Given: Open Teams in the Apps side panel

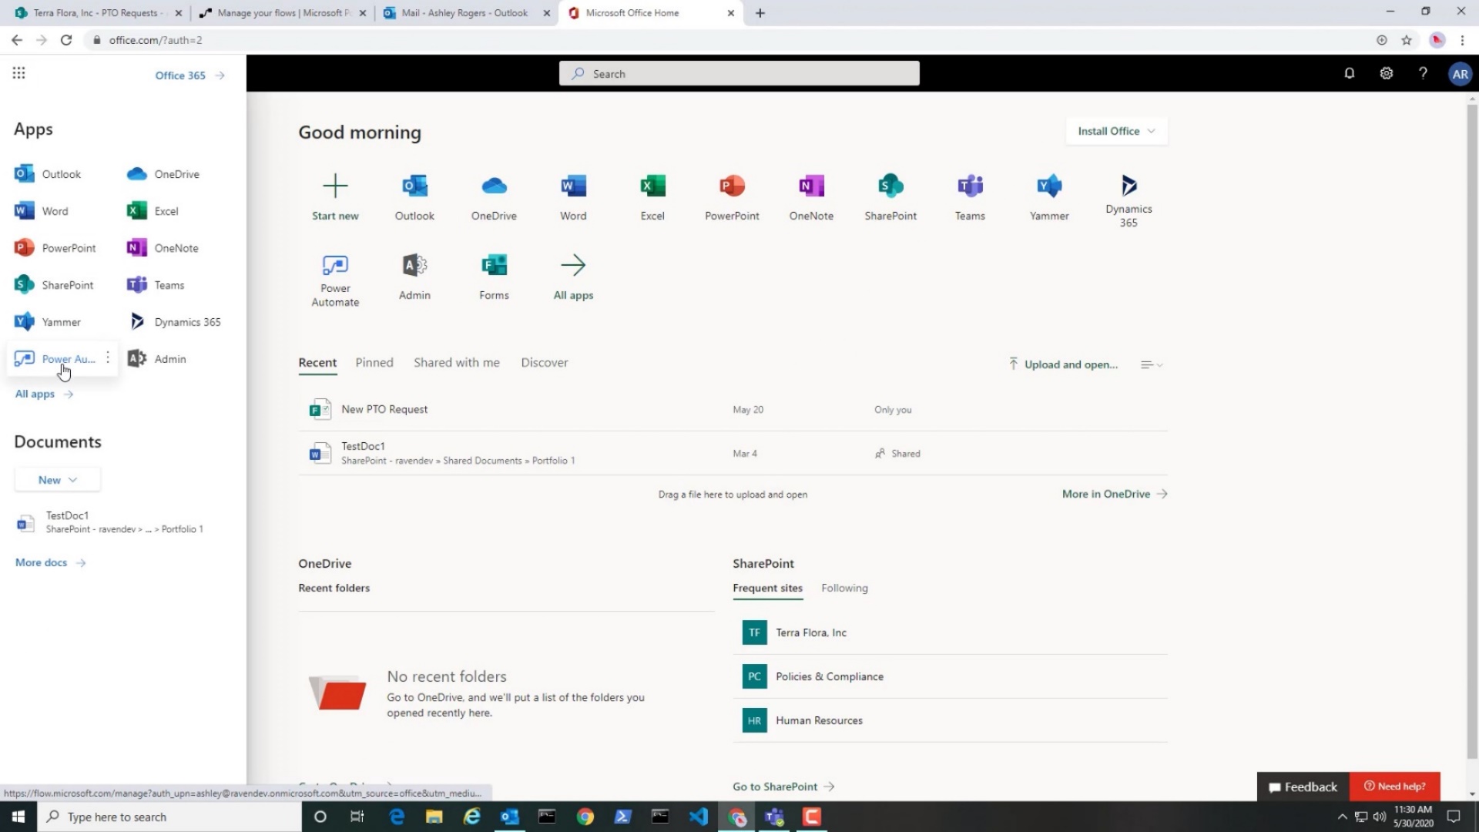Looking at the screenshot, I should point(156,285).
